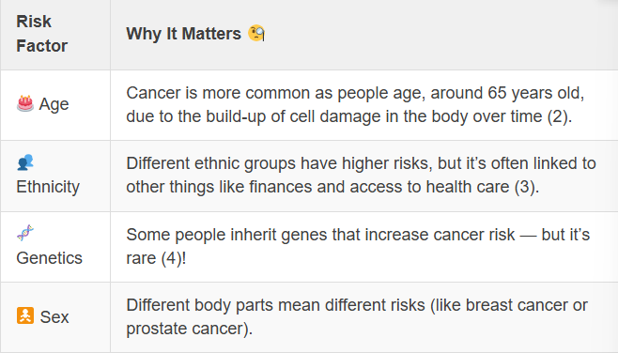Screen dimensions: 618x353
Task: Click the 'Sex' label text
Action: point(54,317)
